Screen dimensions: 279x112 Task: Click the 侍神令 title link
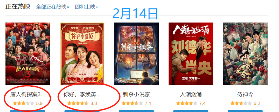245,94
